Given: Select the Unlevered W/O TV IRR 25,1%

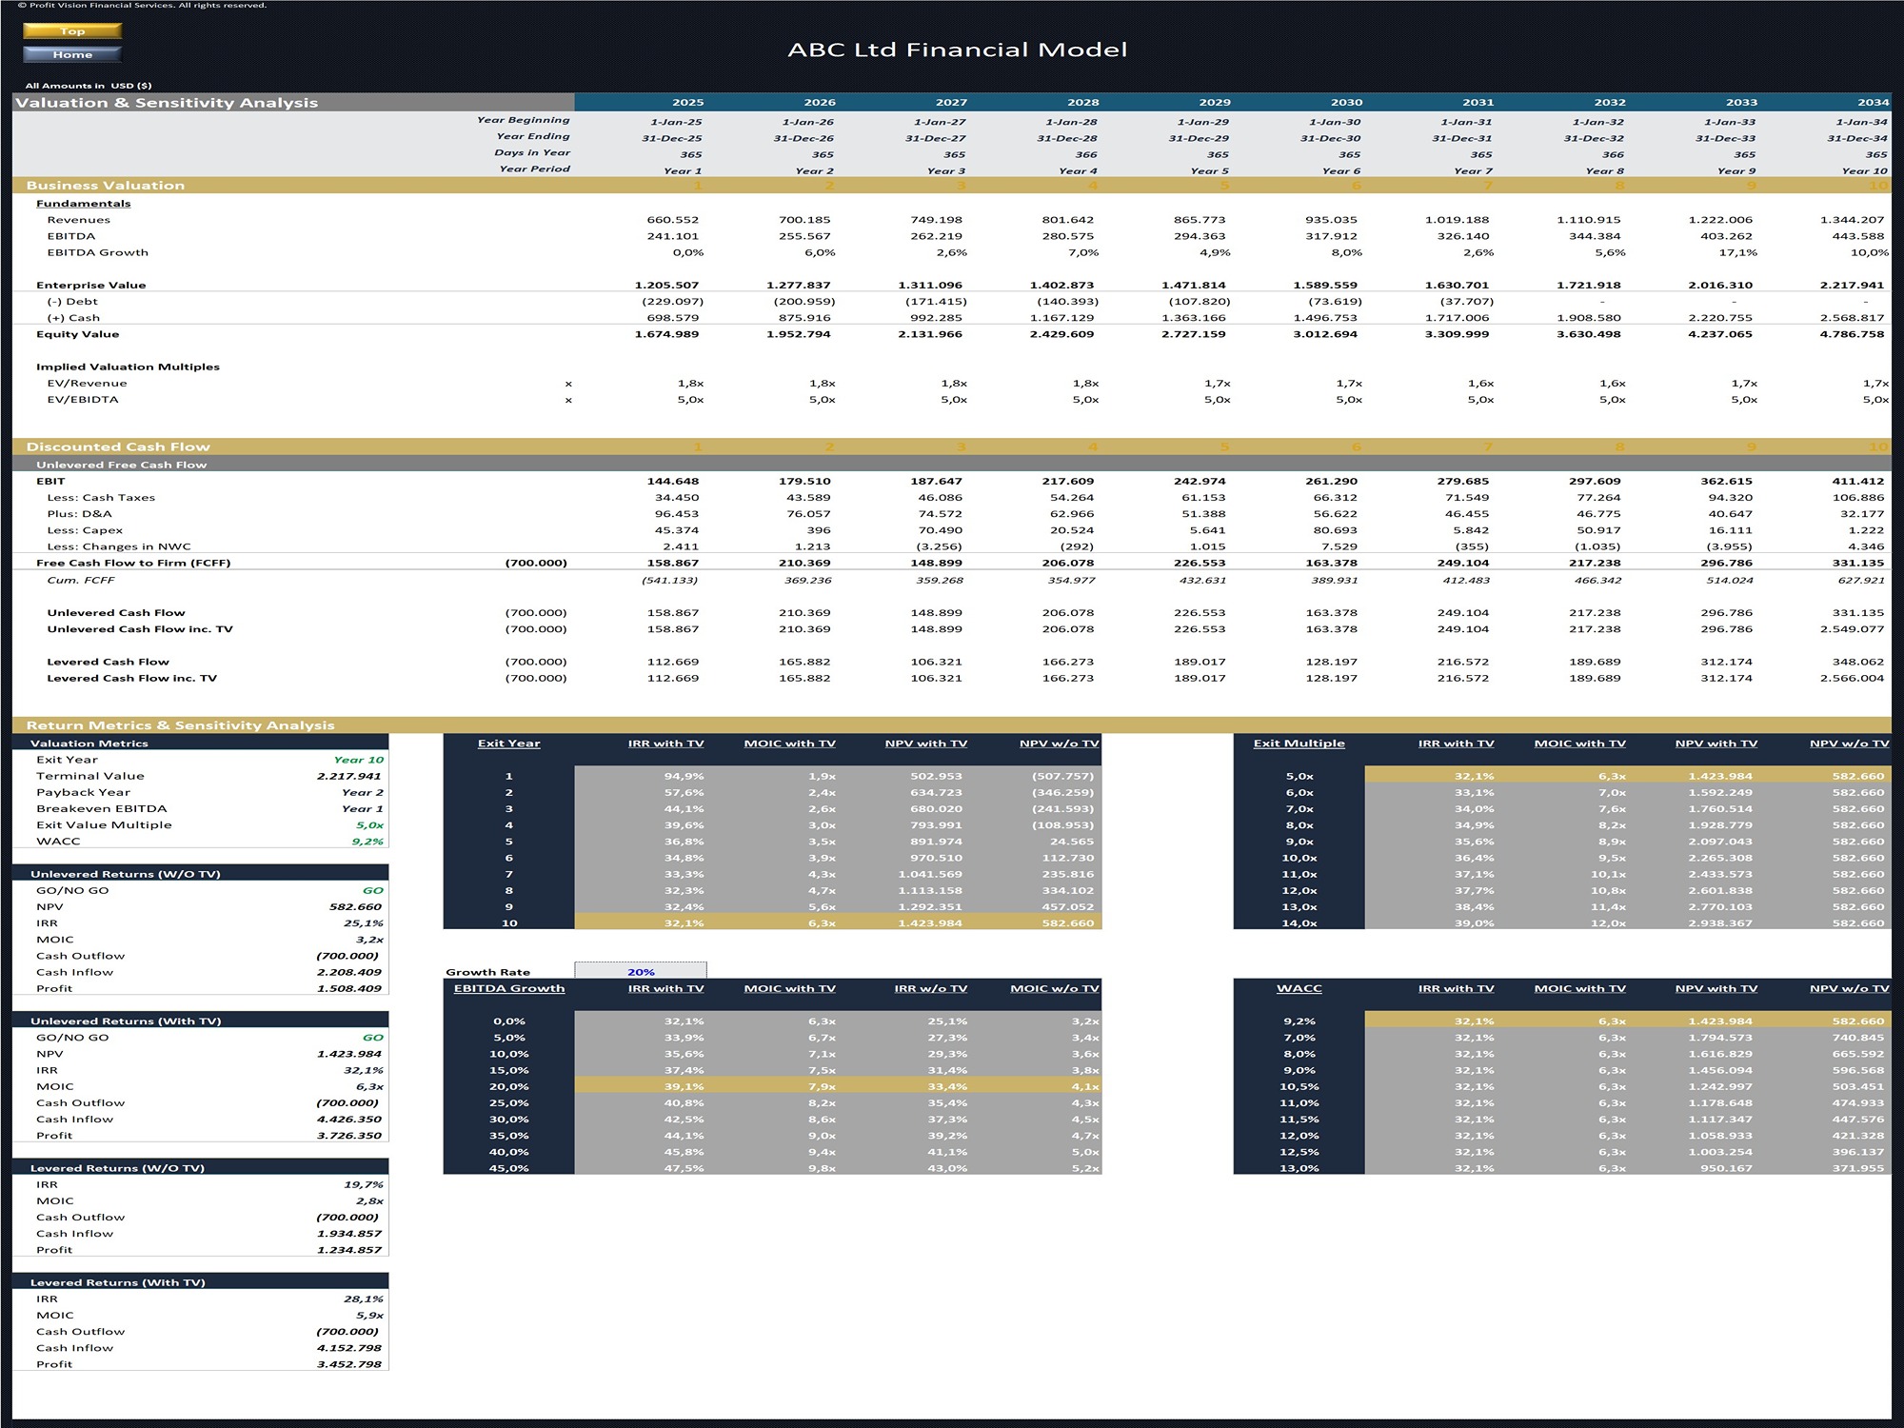Looking at the screenshot, I should pyautogui.click(x=363, y=922).
